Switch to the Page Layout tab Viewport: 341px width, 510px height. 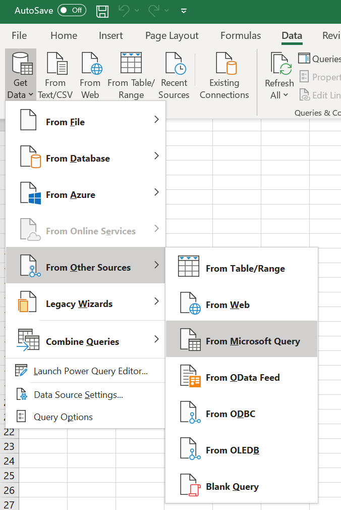[172, 35]
